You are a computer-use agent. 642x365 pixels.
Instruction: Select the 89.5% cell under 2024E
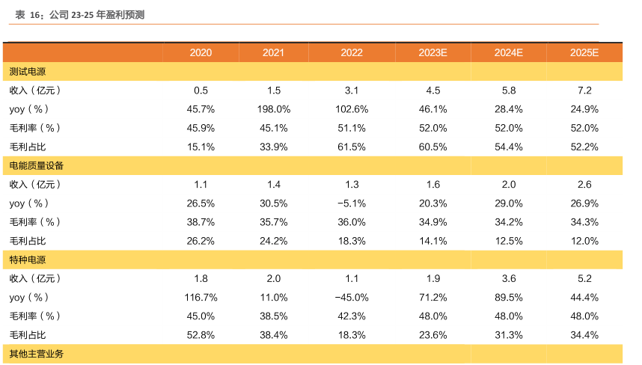coord(509,298)
